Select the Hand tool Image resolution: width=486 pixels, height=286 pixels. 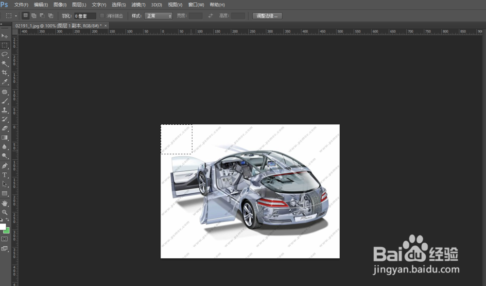click(5, 203)
